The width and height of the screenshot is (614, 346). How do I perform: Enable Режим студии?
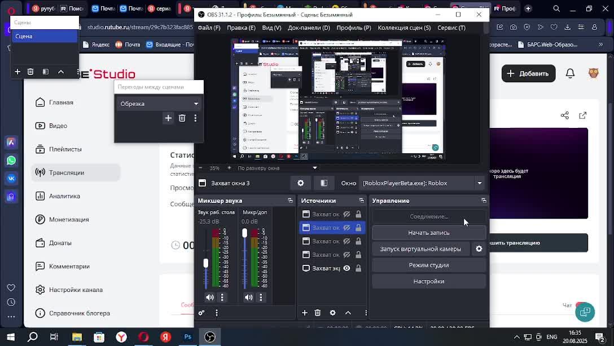click(x=429, y=265)
